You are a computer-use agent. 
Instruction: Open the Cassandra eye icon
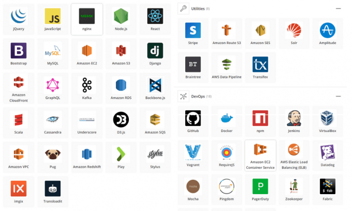[53, 120]
